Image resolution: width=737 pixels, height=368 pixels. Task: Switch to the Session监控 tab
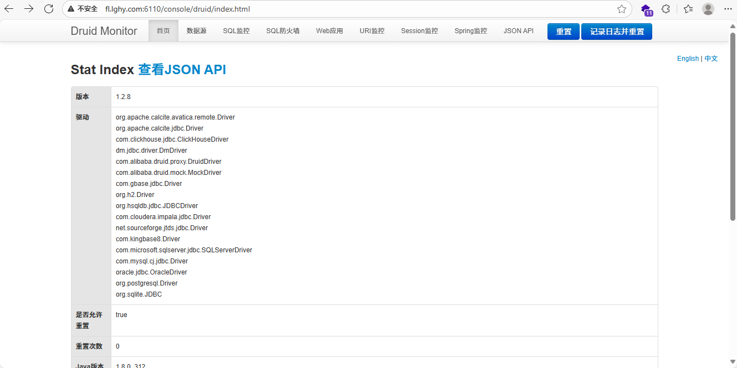click(x=419, y=31)
